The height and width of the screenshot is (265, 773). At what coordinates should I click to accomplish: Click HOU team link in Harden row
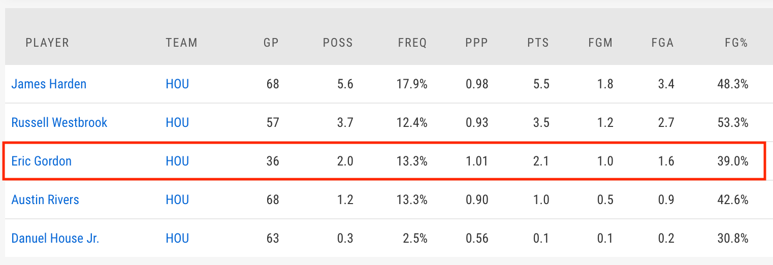pyautogui.click(x=177, y=84)
